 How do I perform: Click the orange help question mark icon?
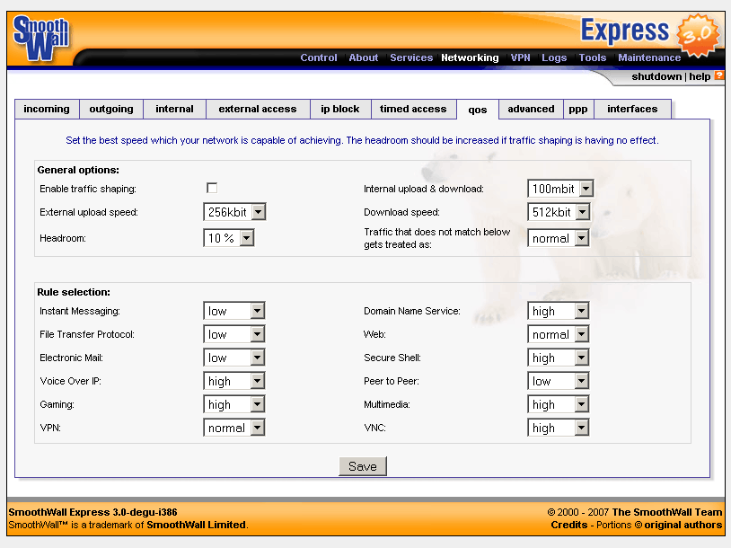click(719, 75)
